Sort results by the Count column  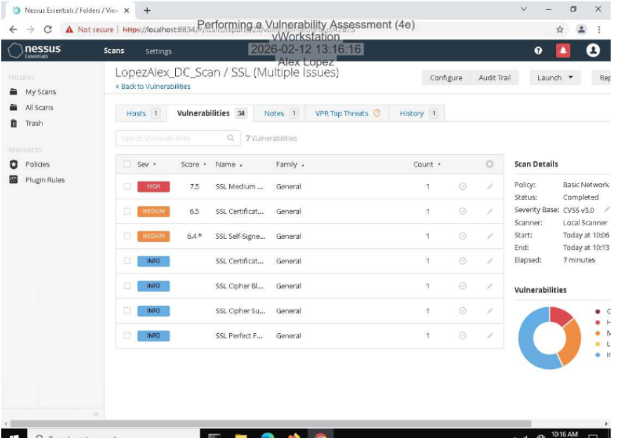tap(420, 163)
